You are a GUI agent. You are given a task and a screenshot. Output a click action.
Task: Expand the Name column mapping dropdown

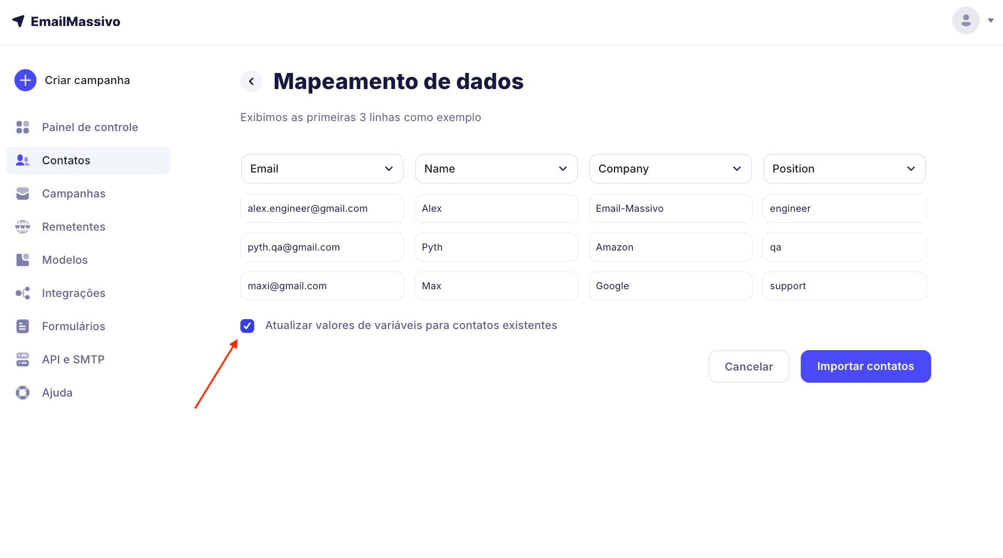click(x=496, y=169)
